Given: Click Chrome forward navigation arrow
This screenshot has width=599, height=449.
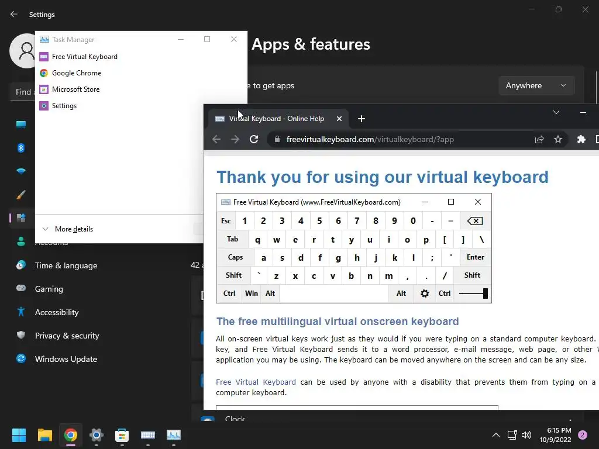Looking at the screenshot, I should pyautogui.click(x=235, y=139).
